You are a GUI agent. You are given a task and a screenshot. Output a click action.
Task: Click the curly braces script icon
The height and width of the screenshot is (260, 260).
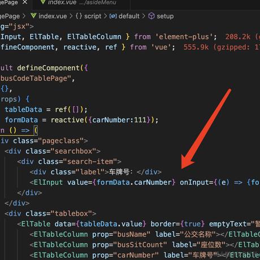79,16
